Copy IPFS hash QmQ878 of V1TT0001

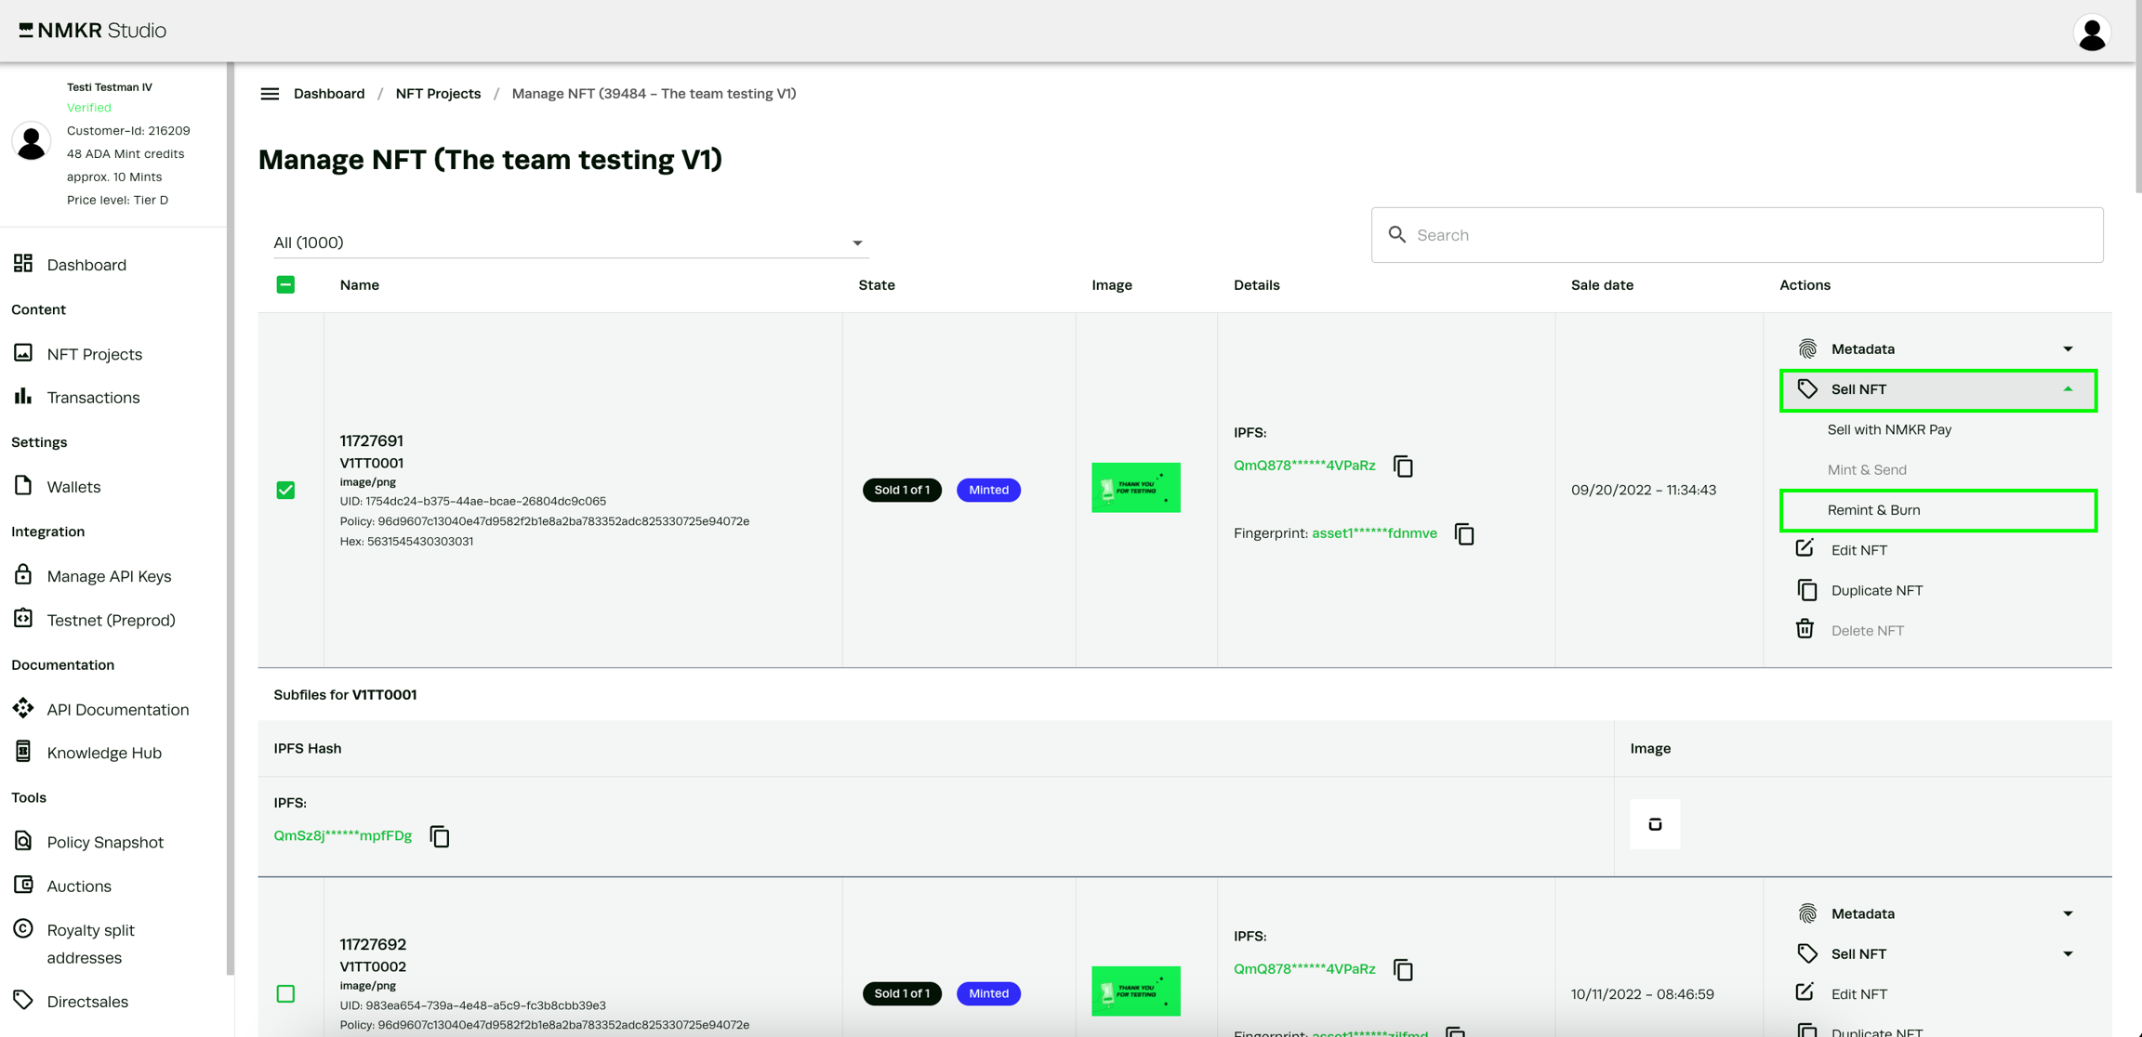tap(1403, 466)
